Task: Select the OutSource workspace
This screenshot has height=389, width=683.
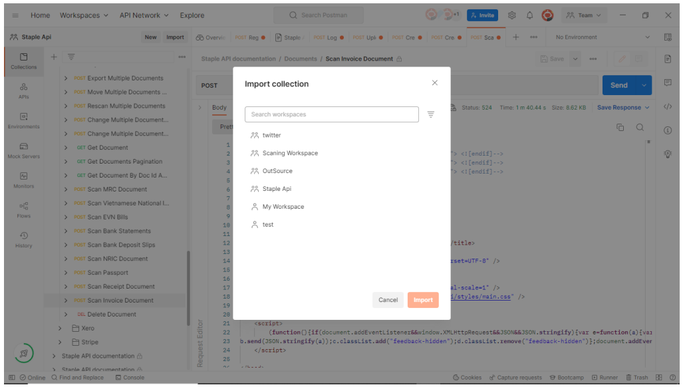Action: [277, 171]
